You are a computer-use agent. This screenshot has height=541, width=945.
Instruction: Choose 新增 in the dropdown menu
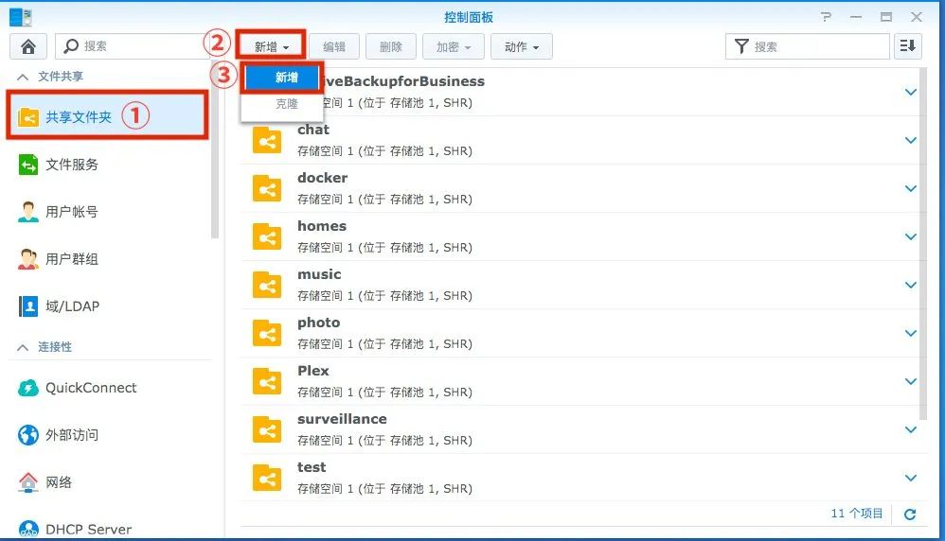(283, 78)
